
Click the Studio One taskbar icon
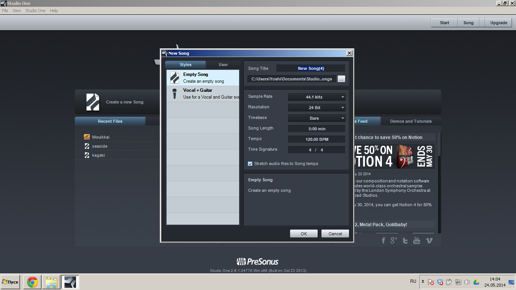point(70,282)
